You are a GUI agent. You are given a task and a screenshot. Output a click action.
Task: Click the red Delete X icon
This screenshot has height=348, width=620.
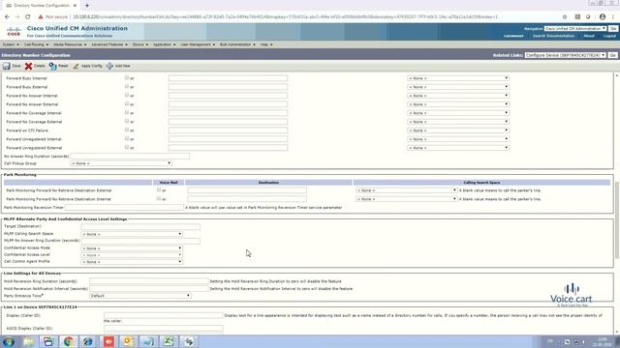[28, 66]
